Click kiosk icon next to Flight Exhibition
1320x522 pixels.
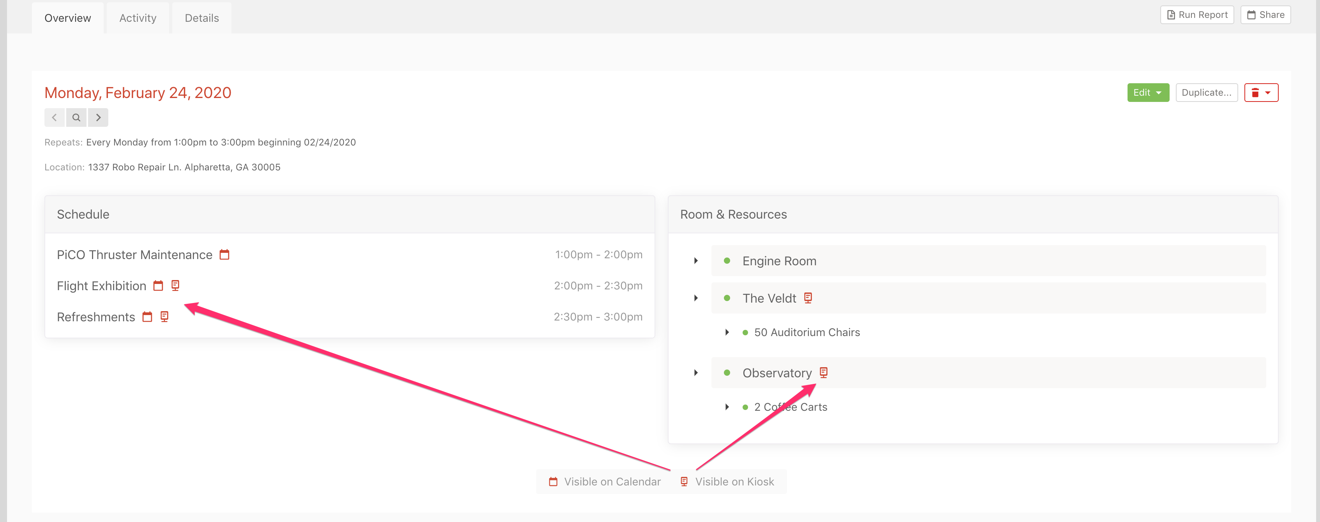coord(175,286)
